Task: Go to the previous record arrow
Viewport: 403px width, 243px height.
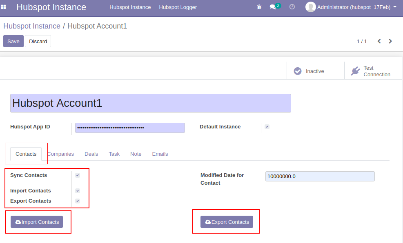Action: click(379, 41)
